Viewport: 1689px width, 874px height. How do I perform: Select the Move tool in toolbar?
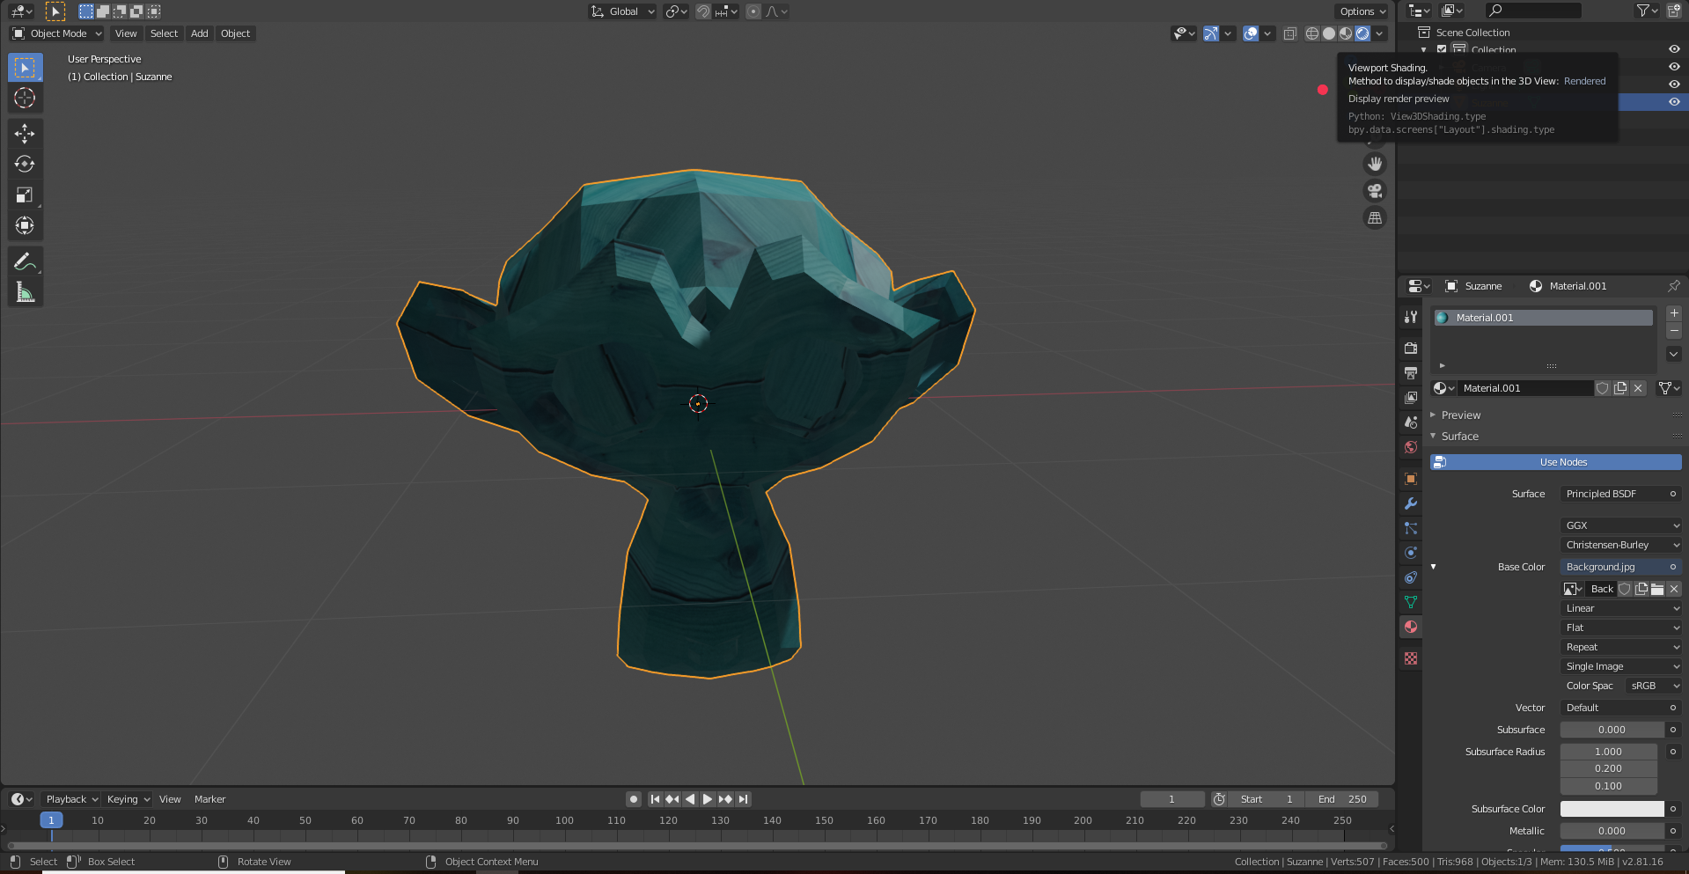[x=25, y=134]
